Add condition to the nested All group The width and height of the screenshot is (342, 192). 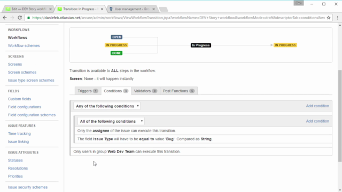(317, 121)
